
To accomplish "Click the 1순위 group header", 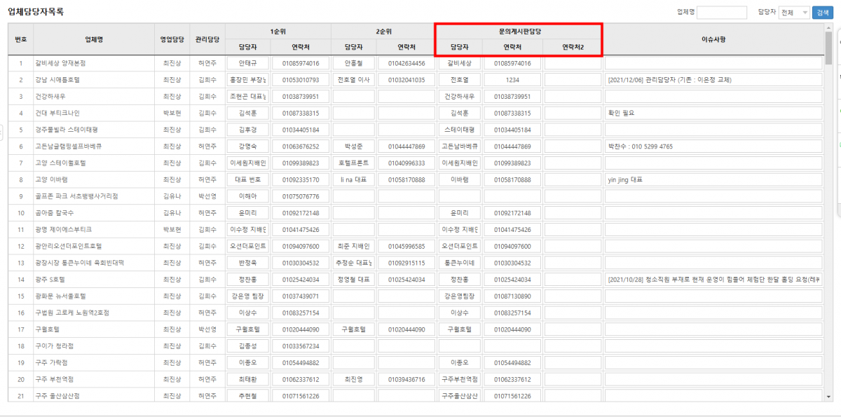I will coord(278,32).
